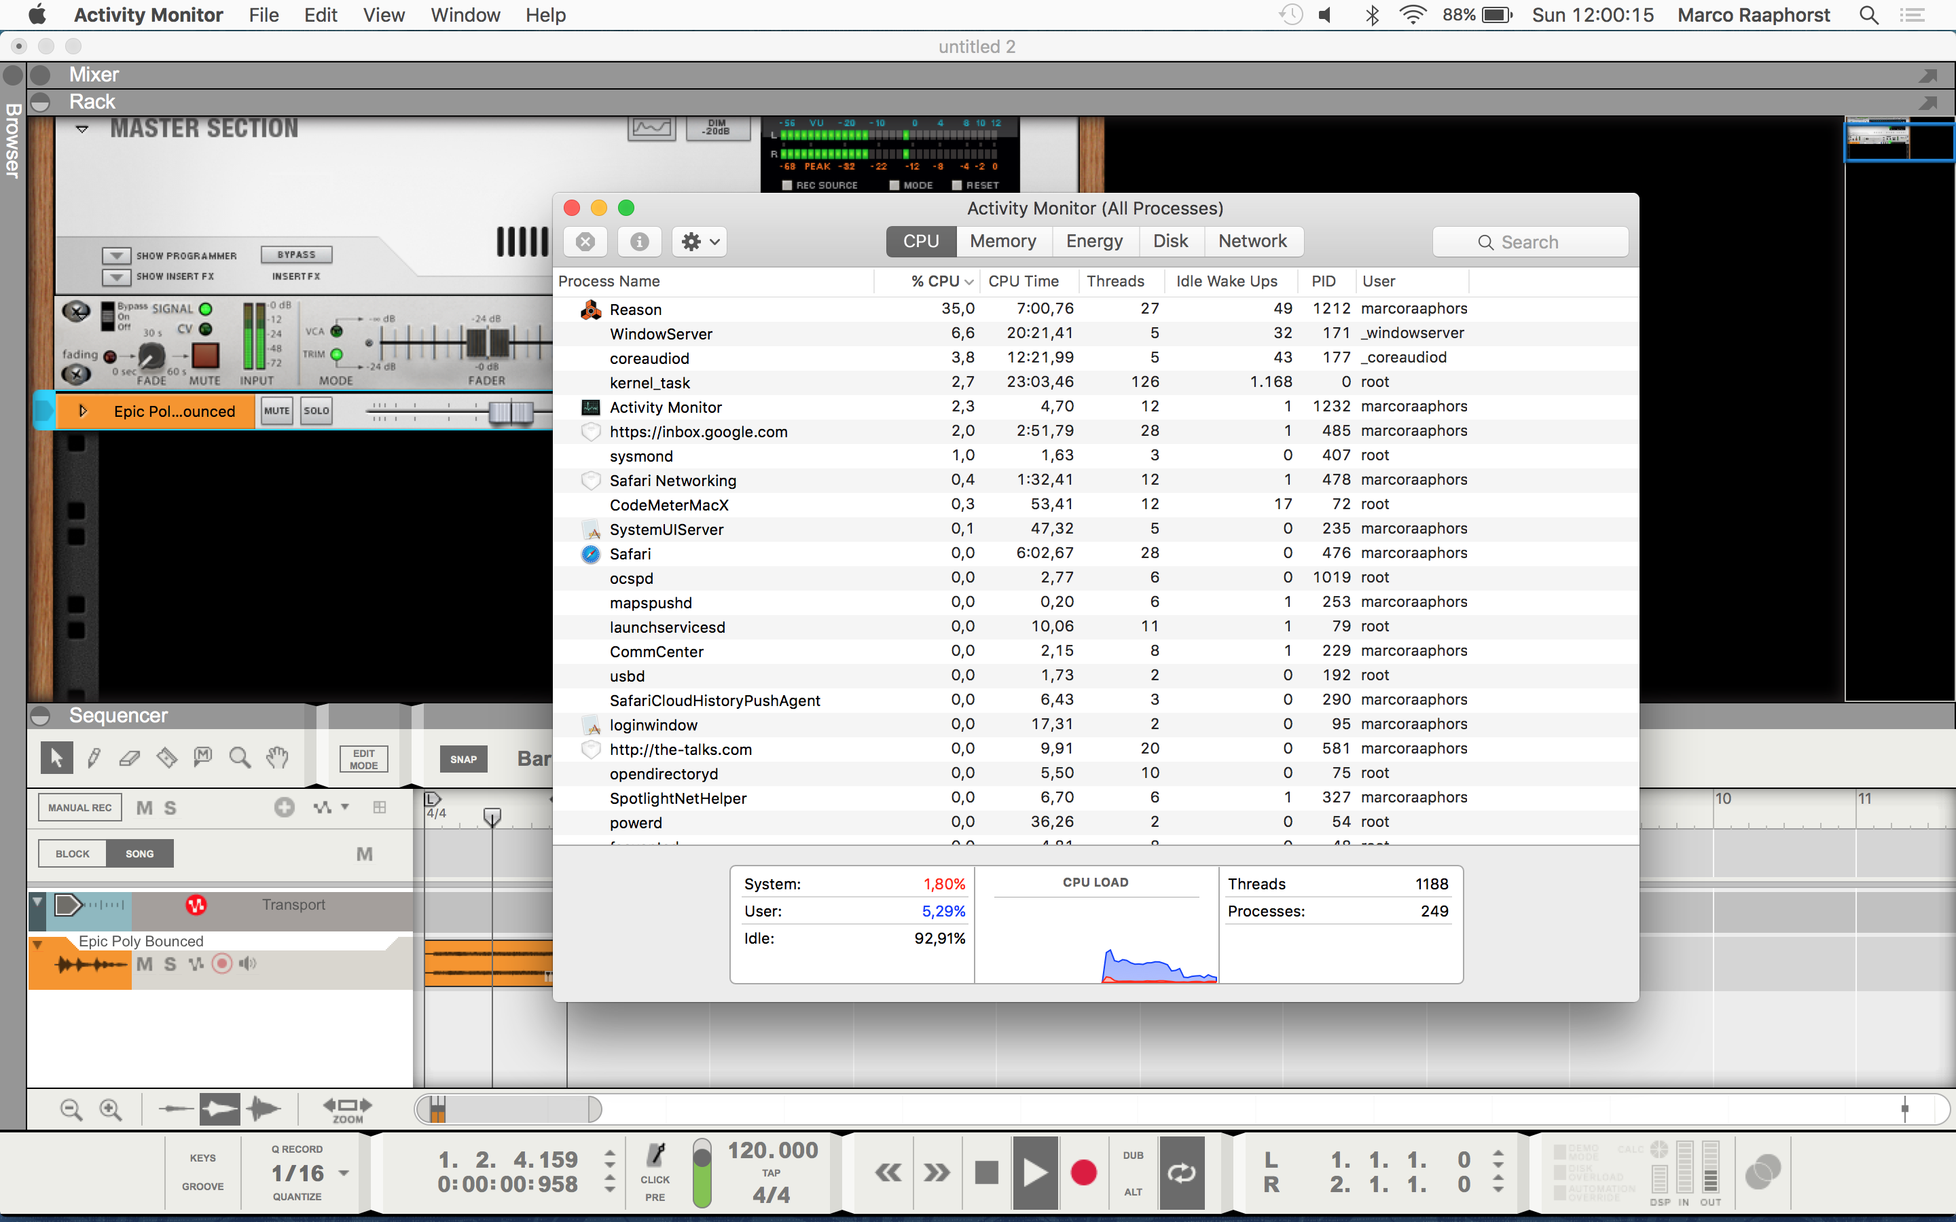Switch to the Disk tab

pos(1170,241)
